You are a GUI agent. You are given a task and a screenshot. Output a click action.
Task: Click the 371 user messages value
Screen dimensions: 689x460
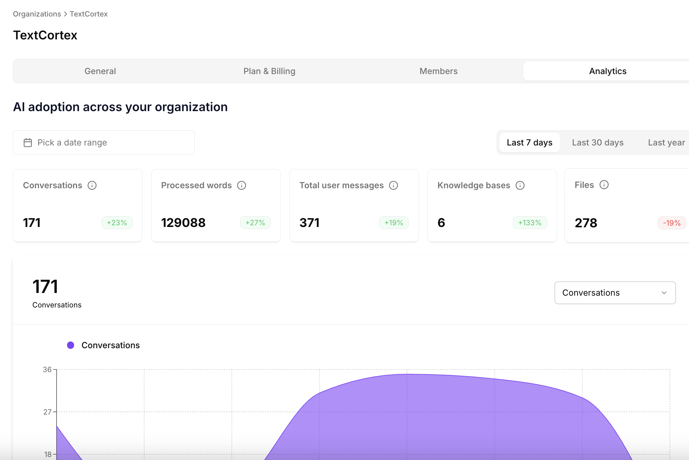pos(309,223)
